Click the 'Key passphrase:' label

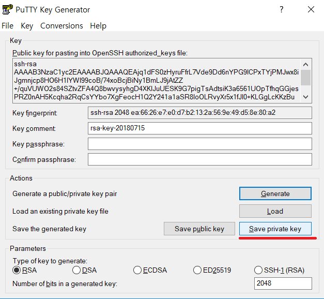point(38,144)
